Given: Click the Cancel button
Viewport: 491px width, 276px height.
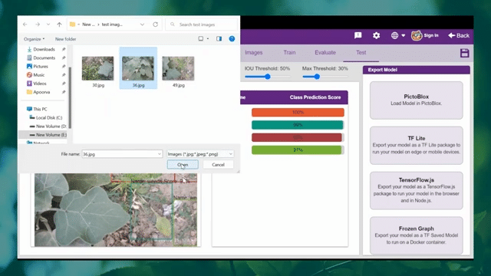Looking at the screenshot, I should pos(218,165).
